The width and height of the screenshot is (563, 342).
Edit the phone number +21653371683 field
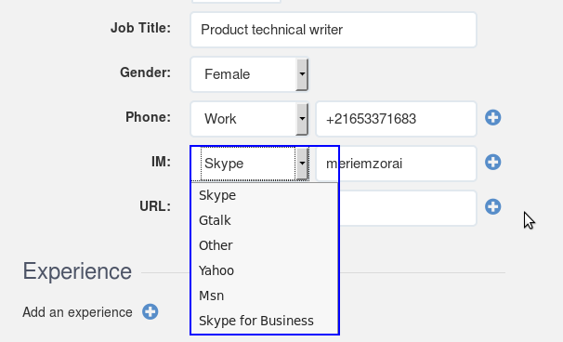click(396, 119)
